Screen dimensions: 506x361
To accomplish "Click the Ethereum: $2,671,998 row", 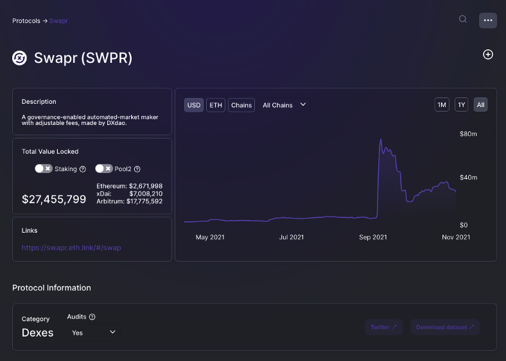I will click(130, 186).
